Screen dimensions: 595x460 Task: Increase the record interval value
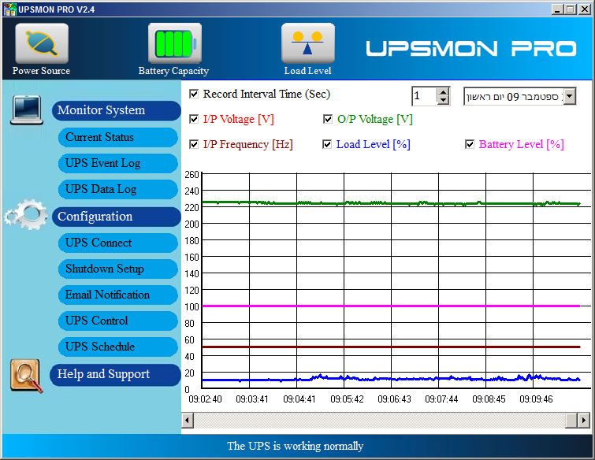pyautogui.click(x=443, y=92)
